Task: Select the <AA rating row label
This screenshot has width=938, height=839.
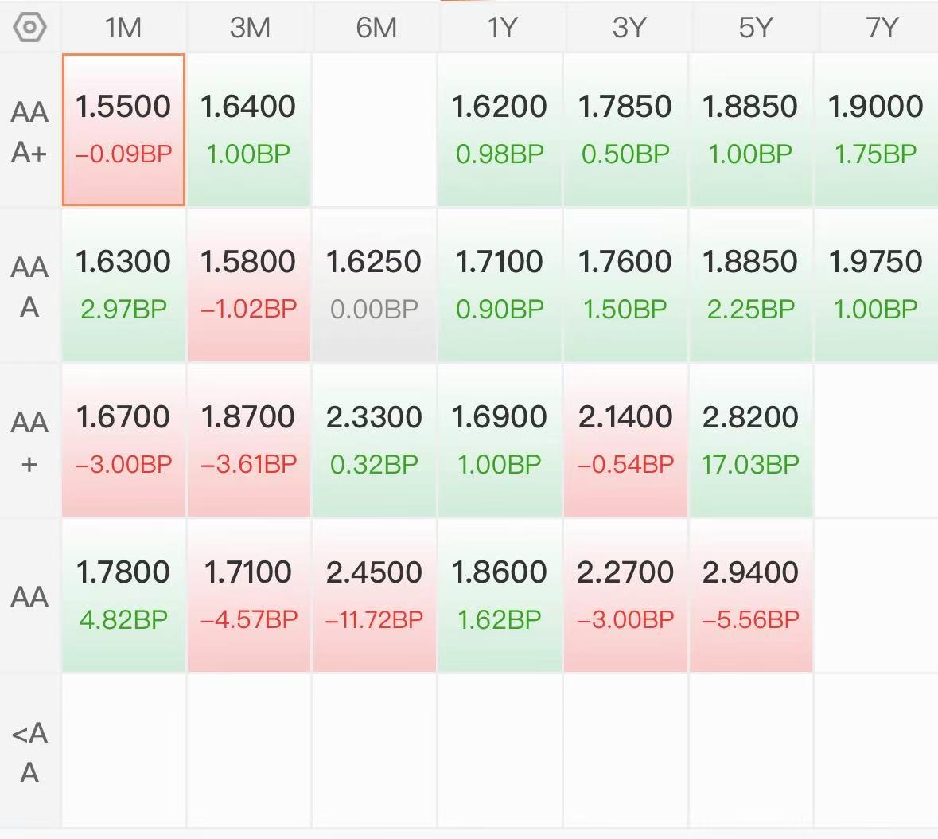Action: coord(29,751)
